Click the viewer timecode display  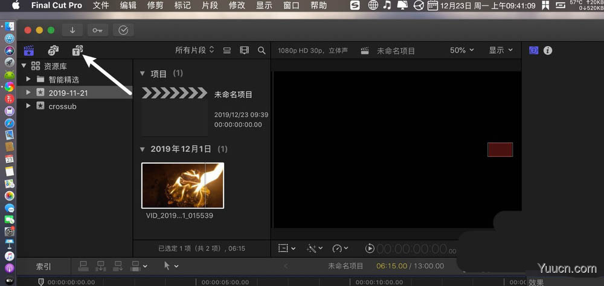click(417, 249)
